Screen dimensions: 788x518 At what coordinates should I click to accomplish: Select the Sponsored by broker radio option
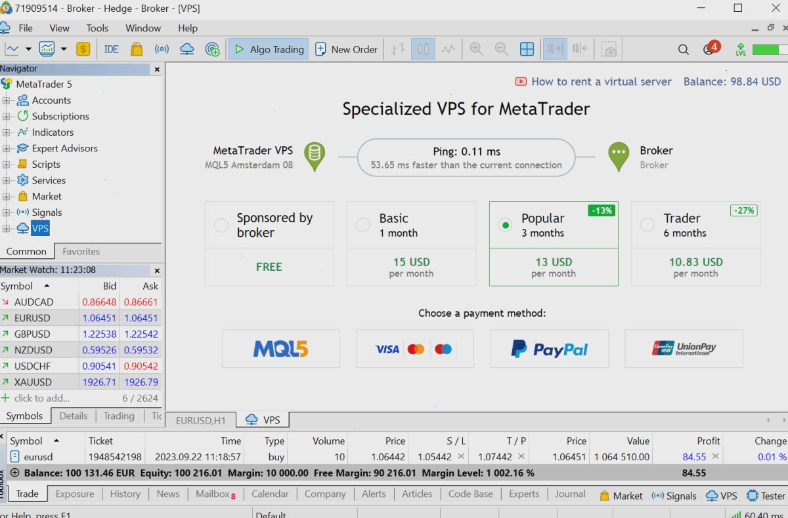click(221, 226)
